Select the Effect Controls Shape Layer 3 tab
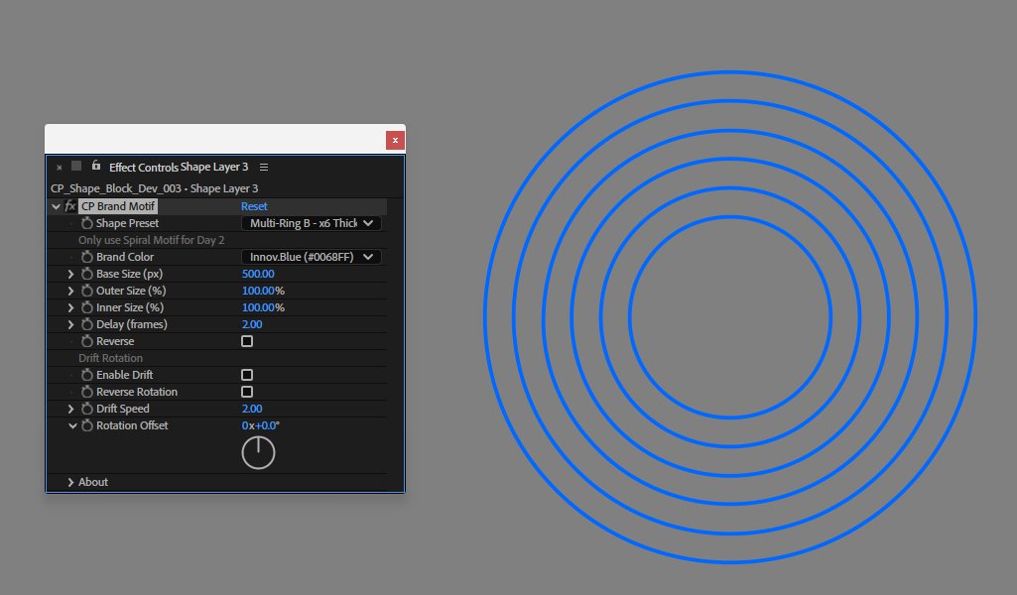Image resolution: width=1017 pixels, height=595 pixels. (179, 168)
